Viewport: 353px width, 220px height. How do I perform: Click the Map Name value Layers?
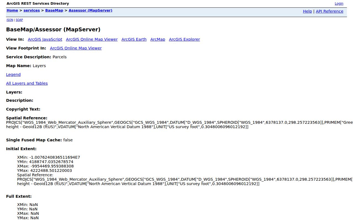coord(39,66)
